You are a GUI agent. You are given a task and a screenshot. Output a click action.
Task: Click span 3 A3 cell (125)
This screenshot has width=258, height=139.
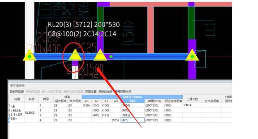106,115
